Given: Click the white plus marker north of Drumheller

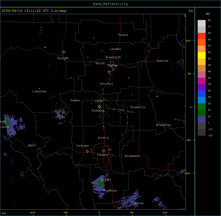Looking at the screenshot, I should click(x=157, y=96).
